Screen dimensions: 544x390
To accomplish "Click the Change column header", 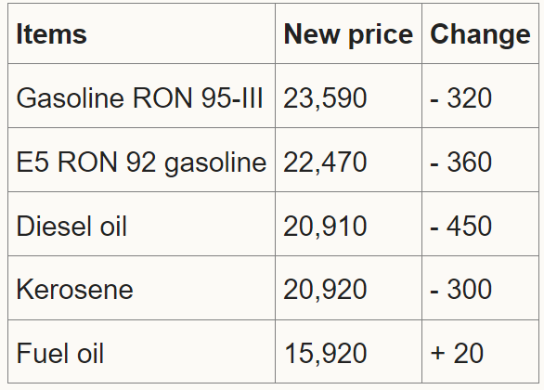I will 480,34.
